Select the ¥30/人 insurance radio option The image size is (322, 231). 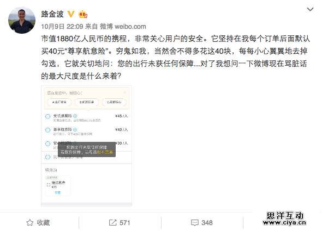[x=47, y=143]
